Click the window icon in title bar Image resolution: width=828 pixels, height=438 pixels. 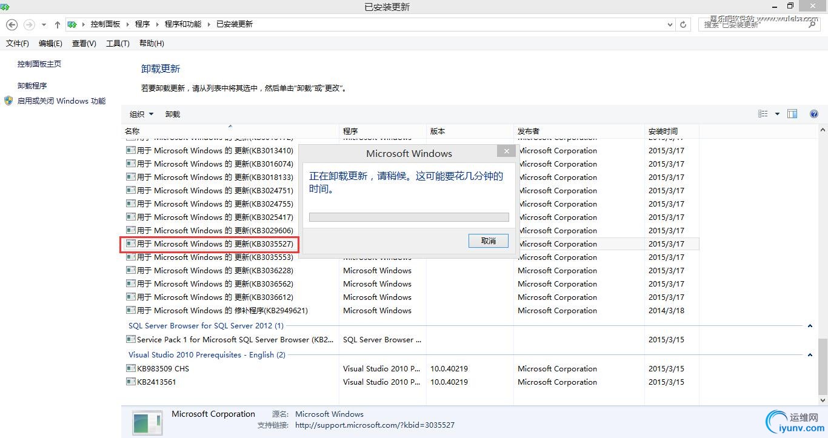[5, 7]
